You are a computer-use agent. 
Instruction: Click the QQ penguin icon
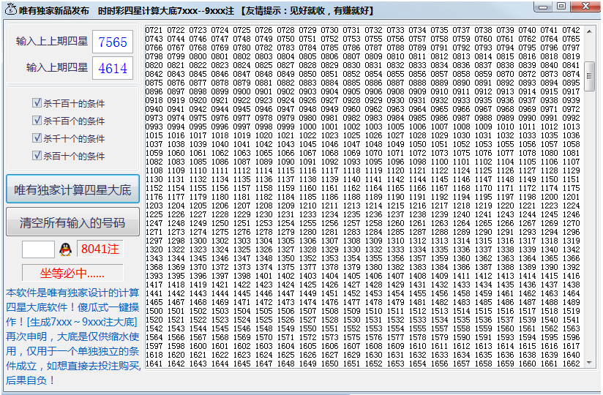[66, 249]
